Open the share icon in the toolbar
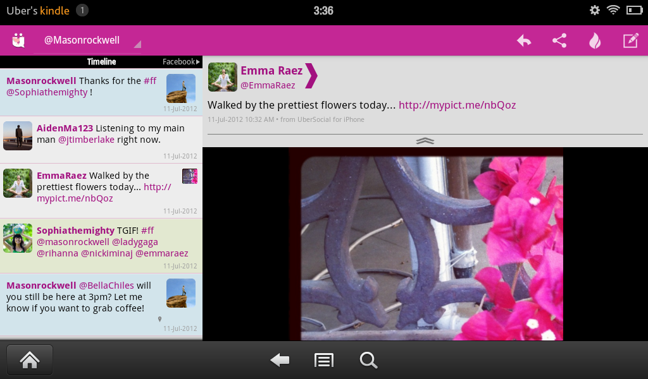648x379 pixels. pos(559,39)
